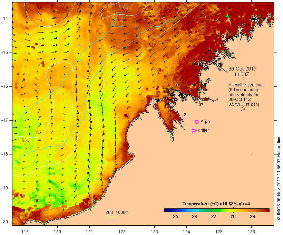Click the colorbar tick label '28'
Screen dimensions: 283x235
pyautogui.click(x=233, y=217)
